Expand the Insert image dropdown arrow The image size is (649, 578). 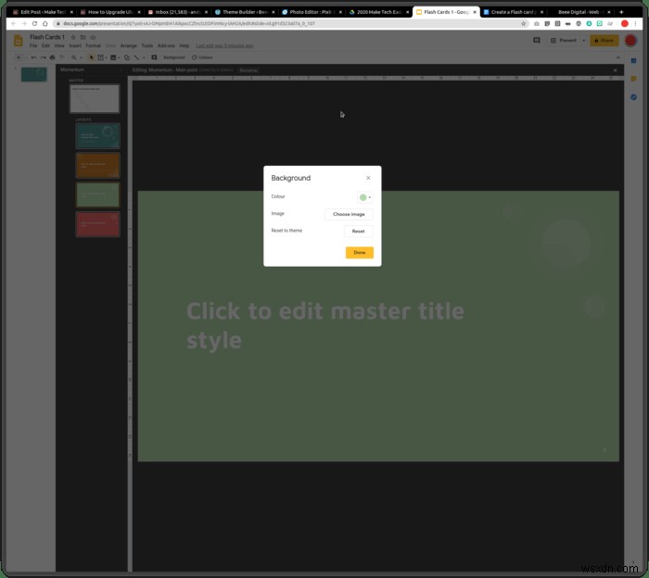click(119, 57)
